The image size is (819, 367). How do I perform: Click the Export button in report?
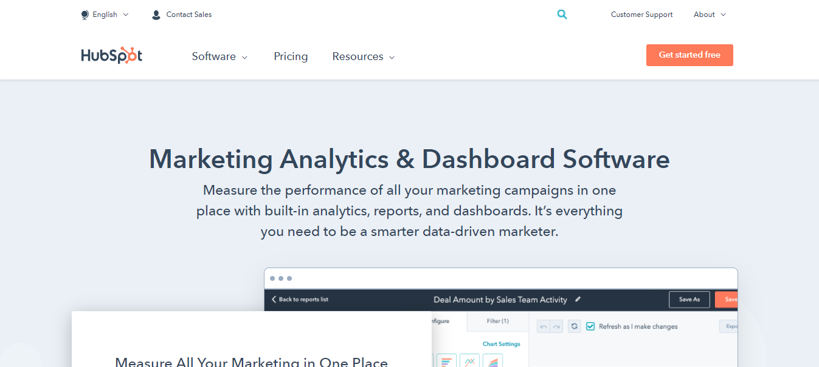tap(729, 326)
